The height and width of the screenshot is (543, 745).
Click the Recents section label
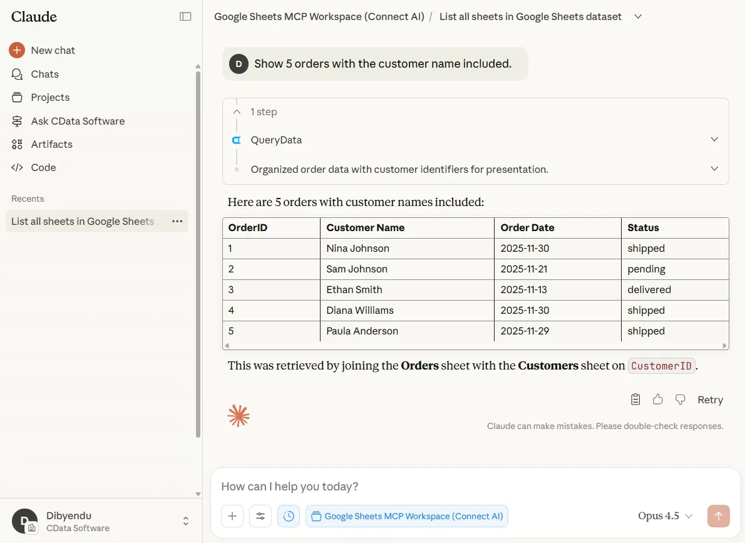tap(28, 199)
